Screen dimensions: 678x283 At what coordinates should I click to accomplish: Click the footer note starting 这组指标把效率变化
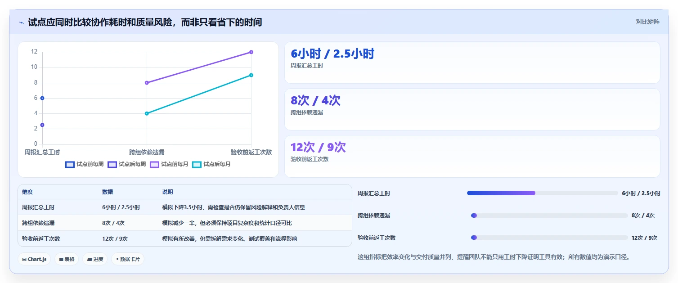tap(494, 257)
